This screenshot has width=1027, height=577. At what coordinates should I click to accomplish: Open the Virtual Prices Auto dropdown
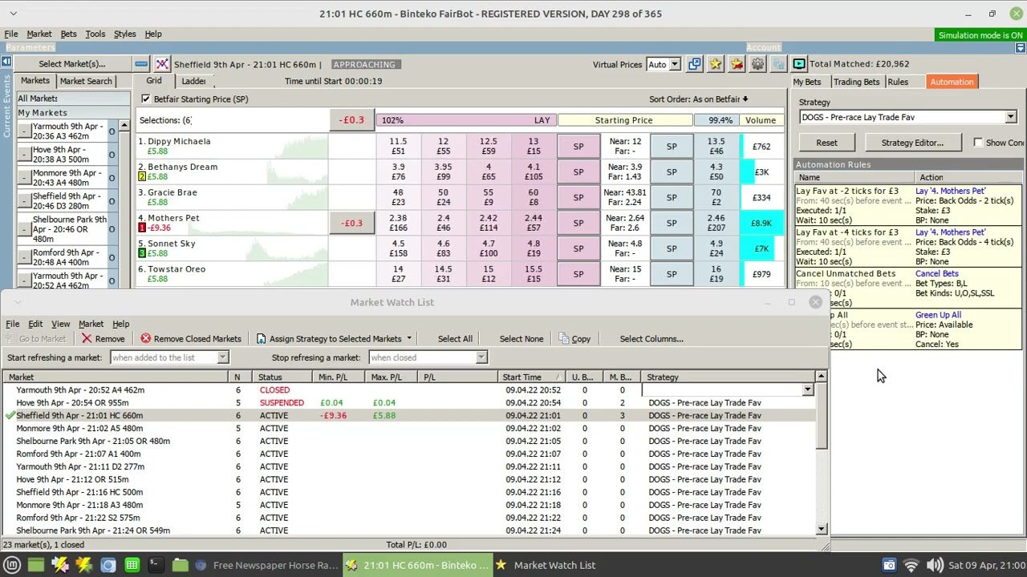pyautogui.click(x=675, y=64)
